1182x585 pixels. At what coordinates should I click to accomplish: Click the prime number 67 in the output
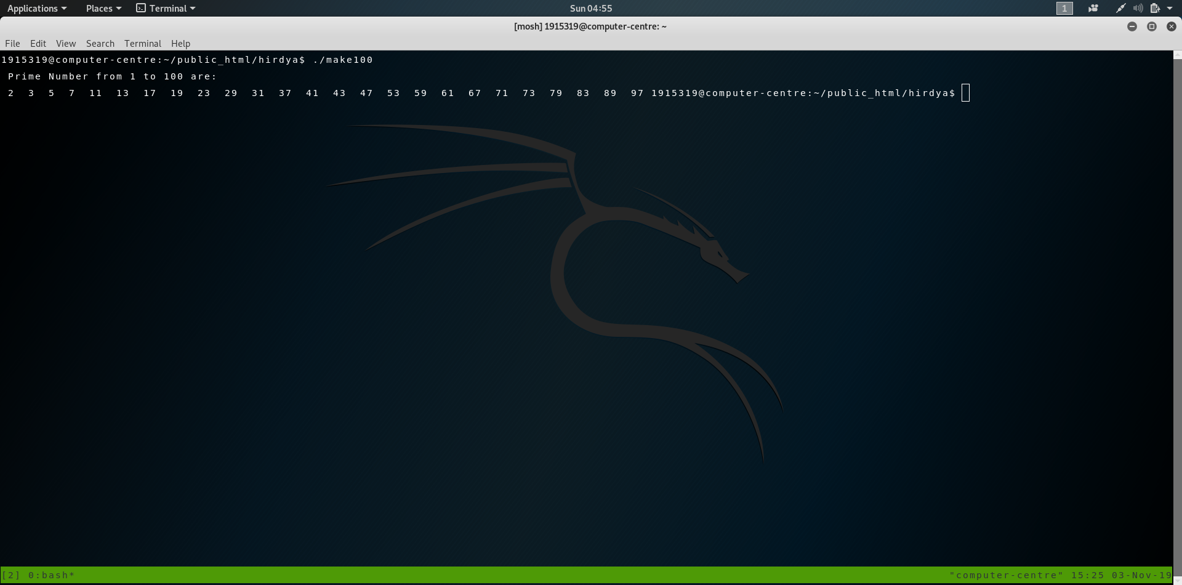[x=475, y=93]
